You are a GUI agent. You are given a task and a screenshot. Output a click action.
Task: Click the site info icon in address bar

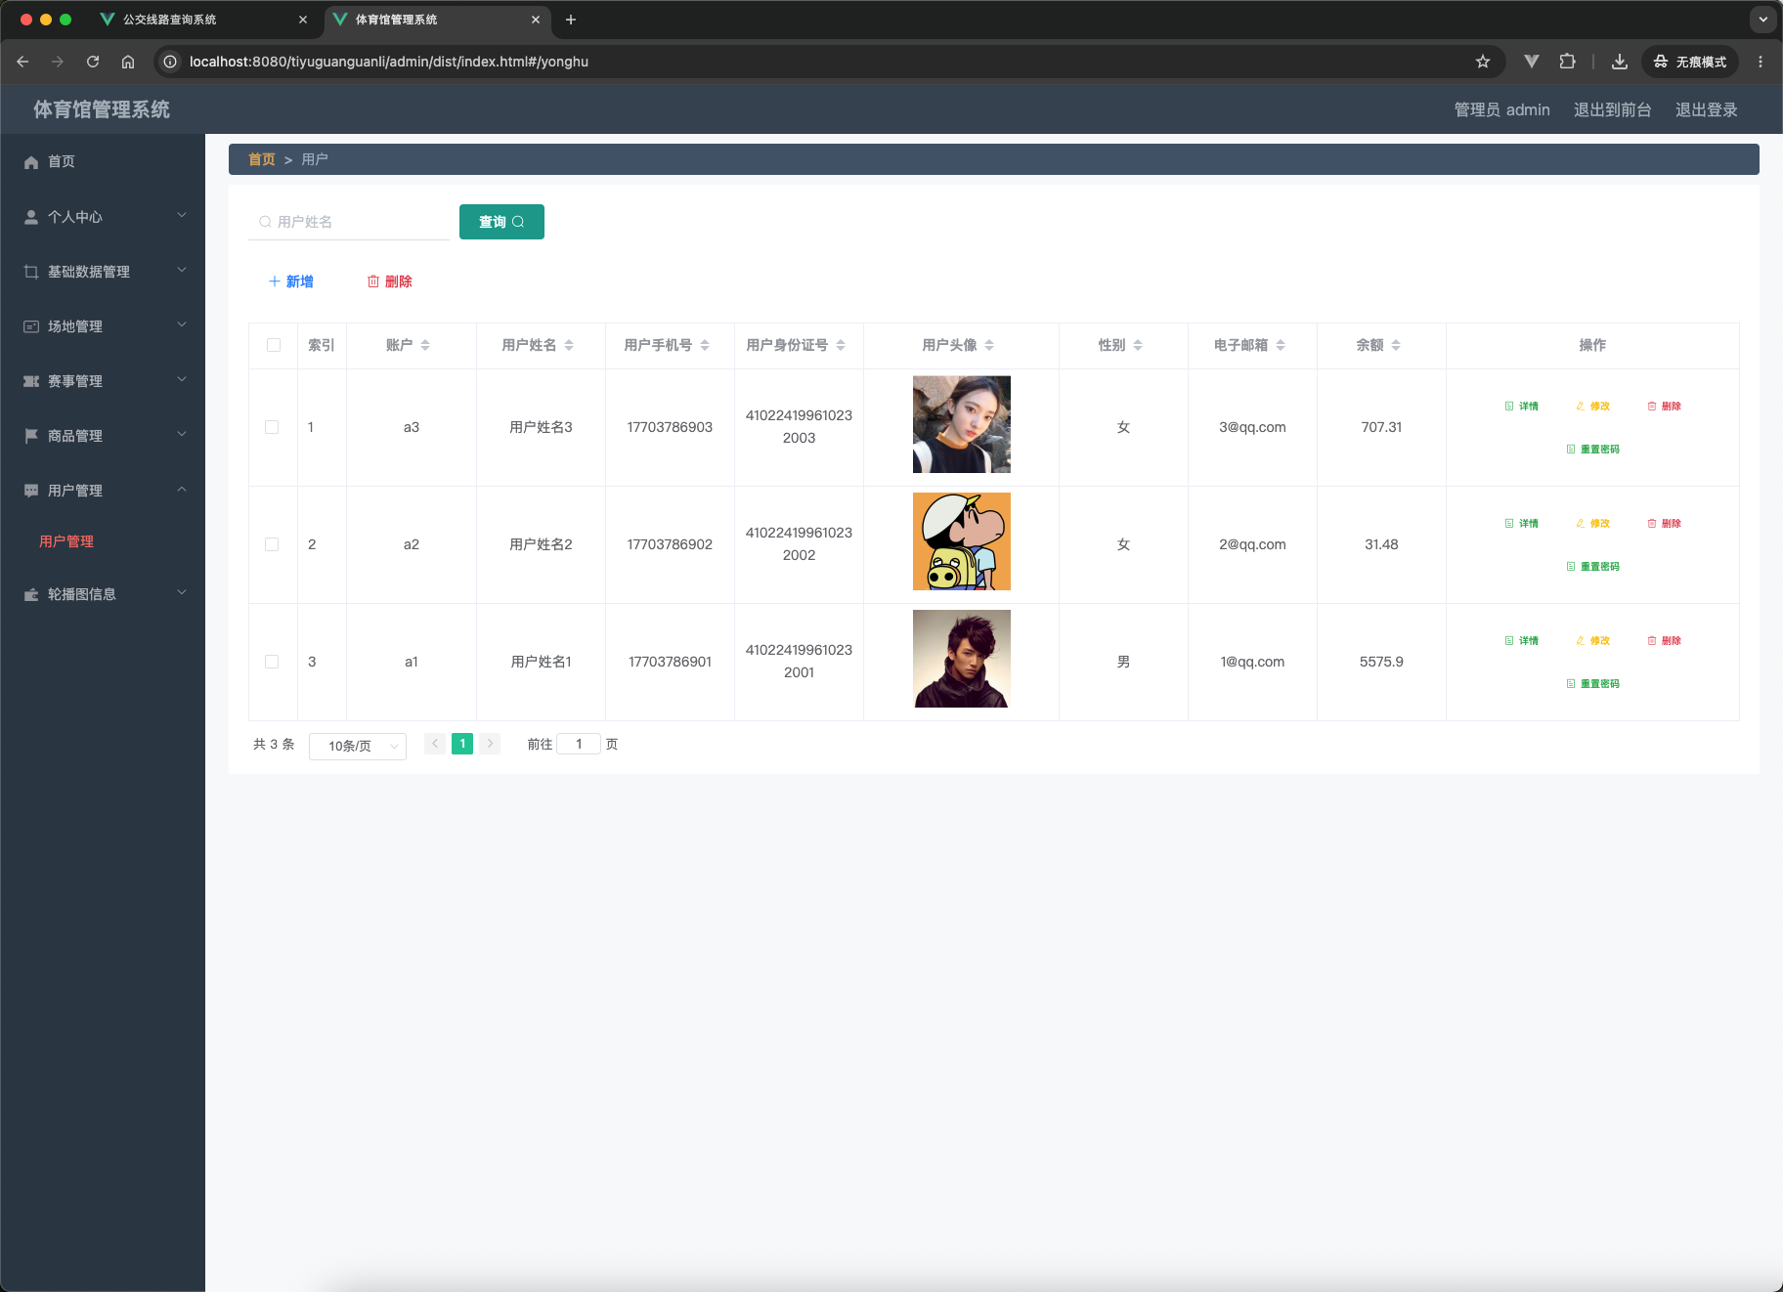click(x=170, y=62)
